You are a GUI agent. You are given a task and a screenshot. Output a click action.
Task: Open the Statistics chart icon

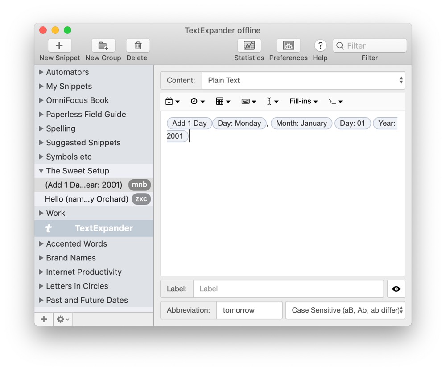click(x=249, y=45)
